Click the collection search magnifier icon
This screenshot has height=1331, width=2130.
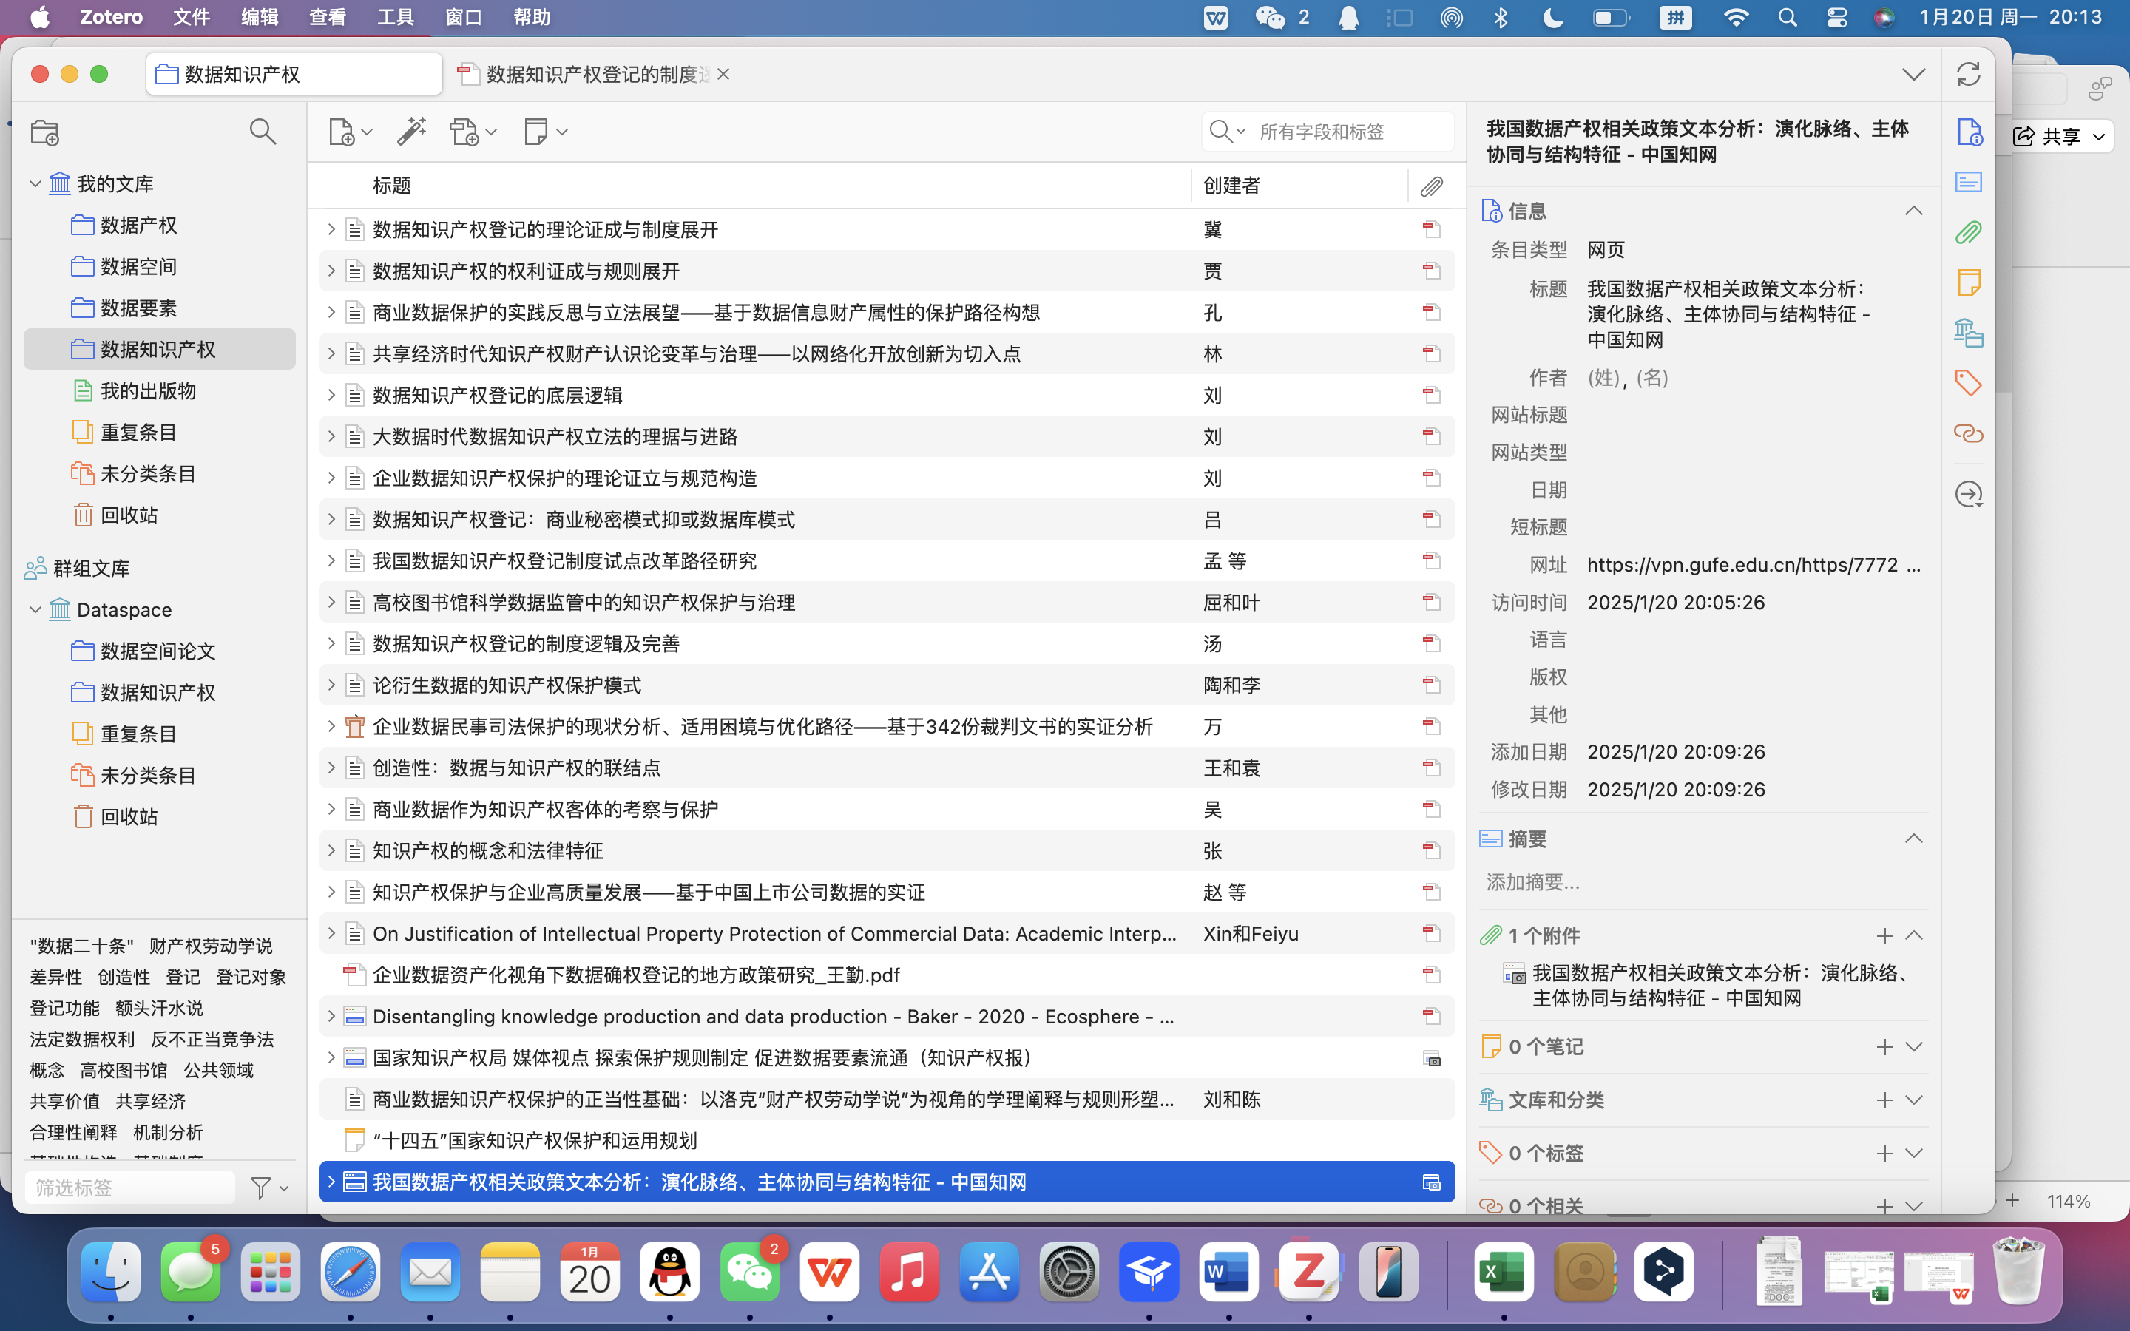tap(263, 132)
